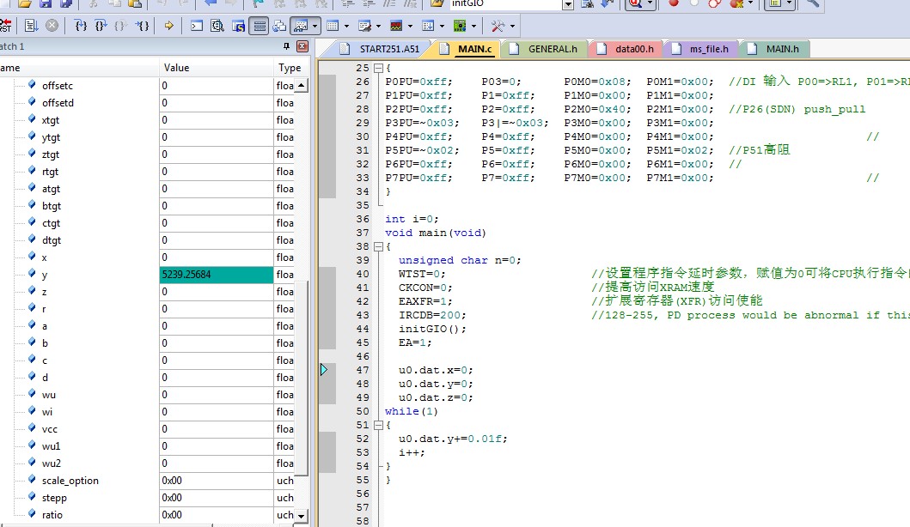The image size is (910, 527).
Task: Show next statement with the yellow arrow icon
Action: [169, 26]
